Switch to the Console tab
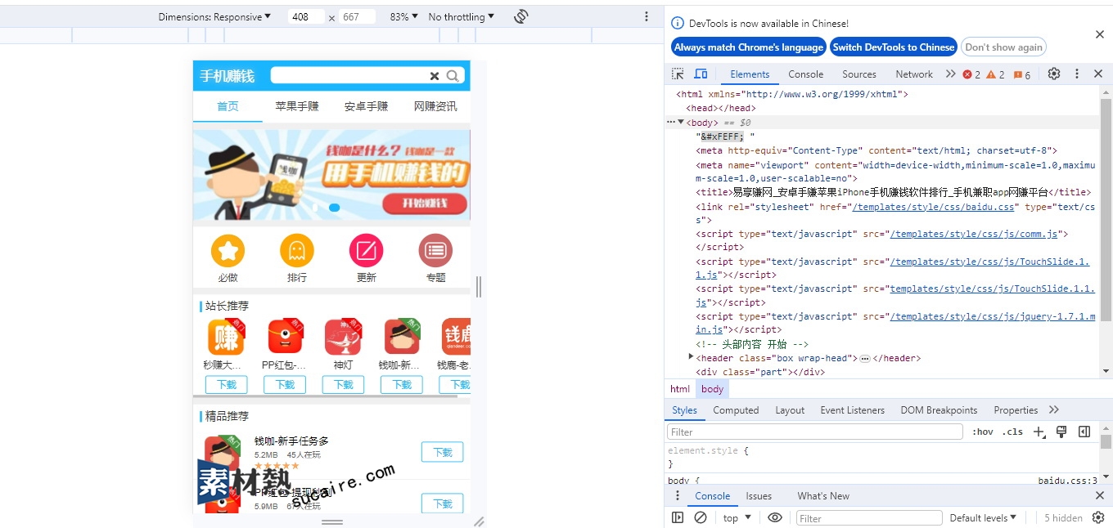Screen dimensions: 1113x528 806,74
